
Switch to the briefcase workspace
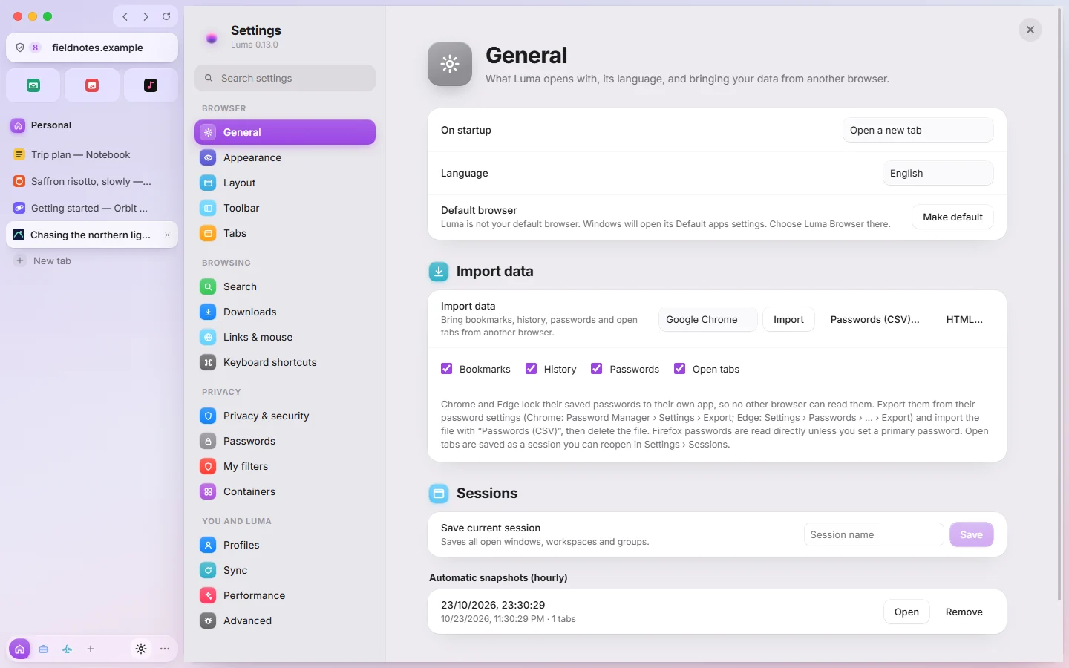coord(44,649)
